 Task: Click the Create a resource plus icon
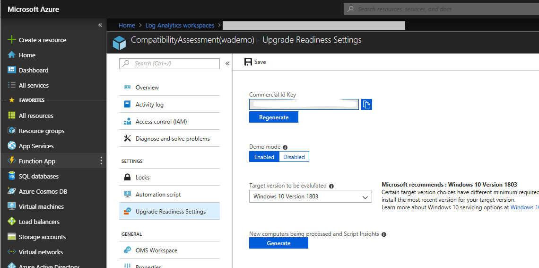coord(12,40)
